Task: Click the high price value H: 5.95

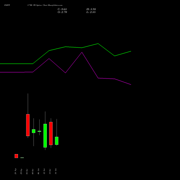Action: [91, 9]
